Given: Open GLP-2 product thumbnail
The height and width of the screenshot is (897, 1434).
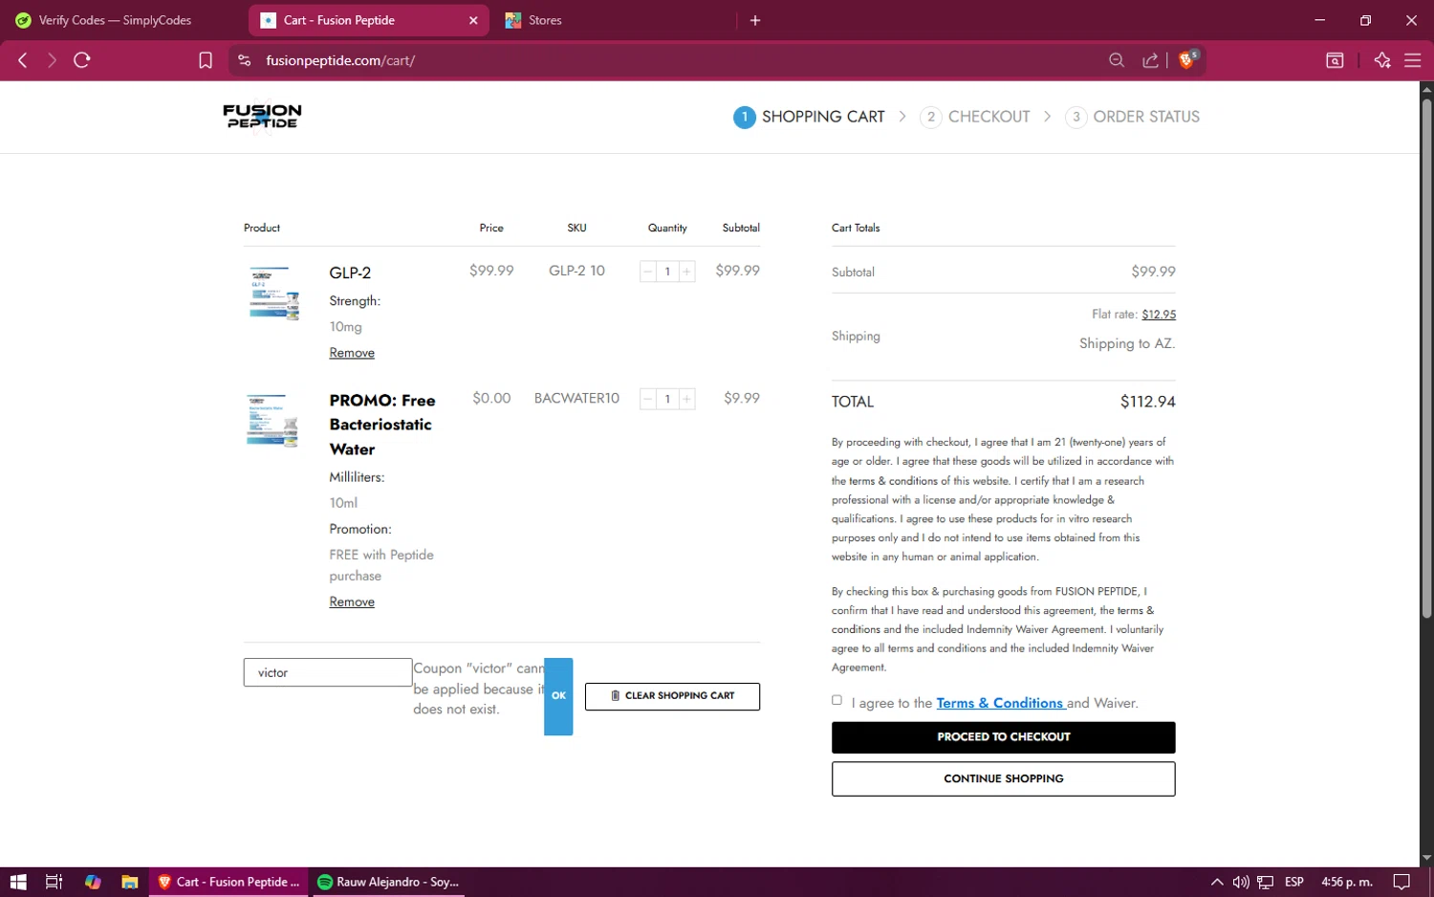Looking at the screenshot, I should (x=274, y=293).
